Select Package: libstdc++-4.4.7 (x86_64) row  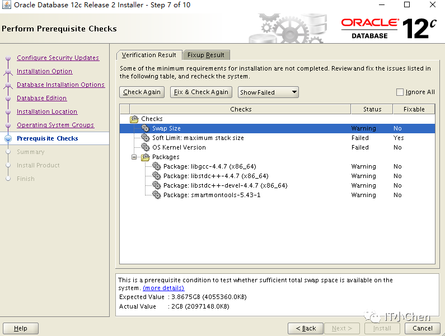click(x=277, y=176)
